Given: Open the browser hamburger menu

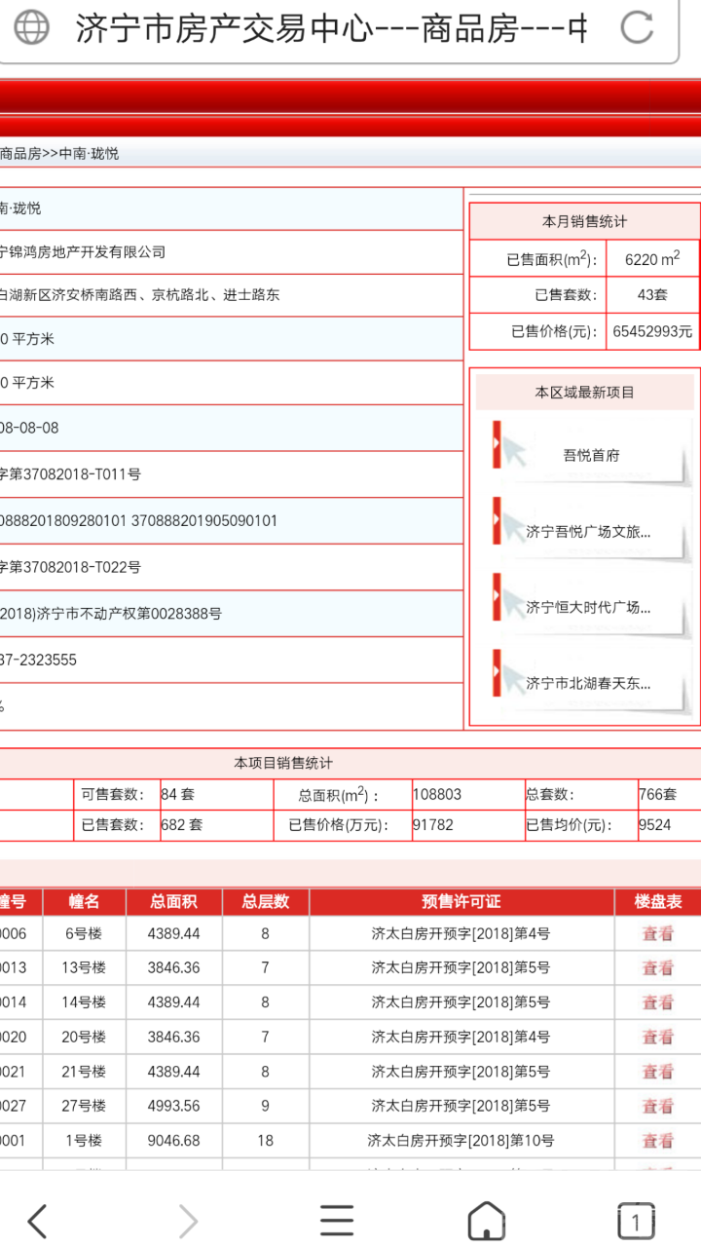Looking at the screenshot, I should pos(337,1220).
